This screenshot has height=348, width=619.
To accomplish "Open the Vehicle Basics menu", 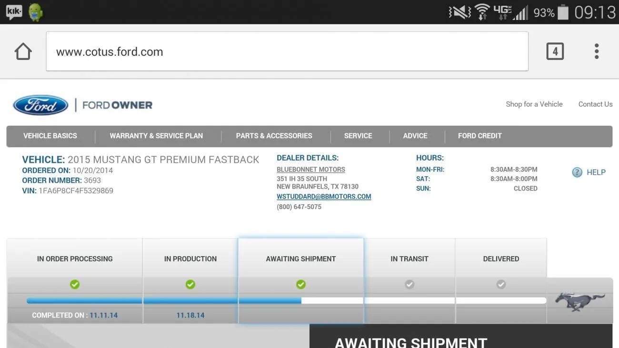I will click(50, 136).
